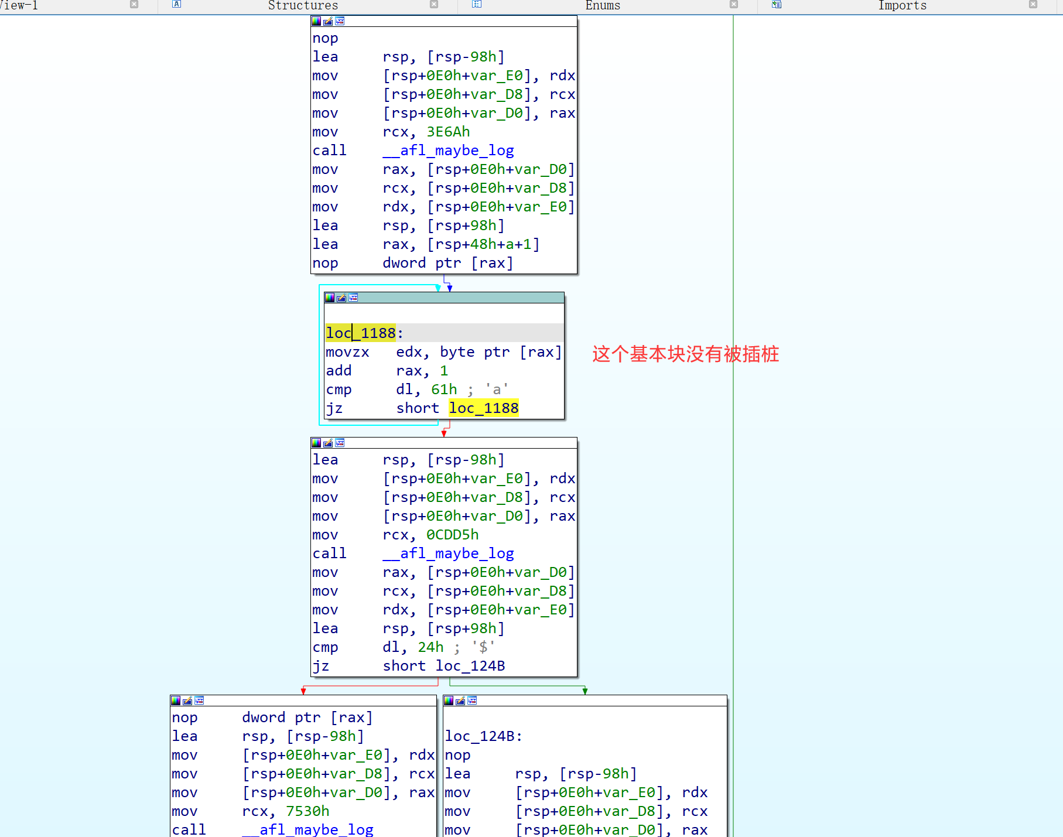
Task: Set node color for the 7530h block
Action: [x=176, y=701]
